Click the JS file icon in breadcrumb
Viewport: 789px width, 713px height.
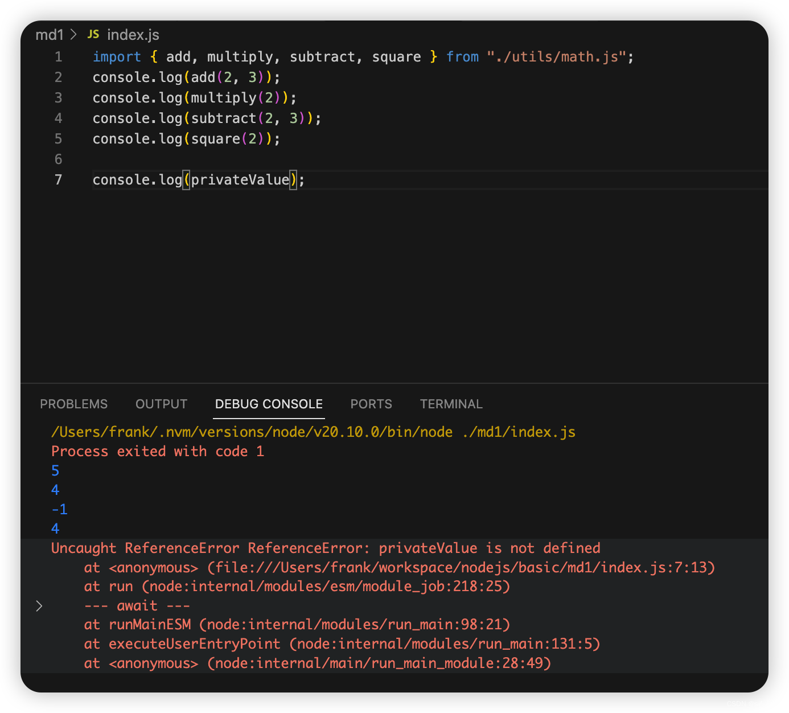click(x=93, y=34)
